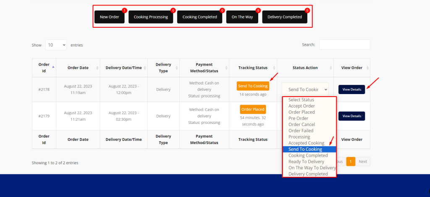Sort by Payment Method/Status header
The width and height of the screenshot is (430, 197).
[x=204, y=68]
